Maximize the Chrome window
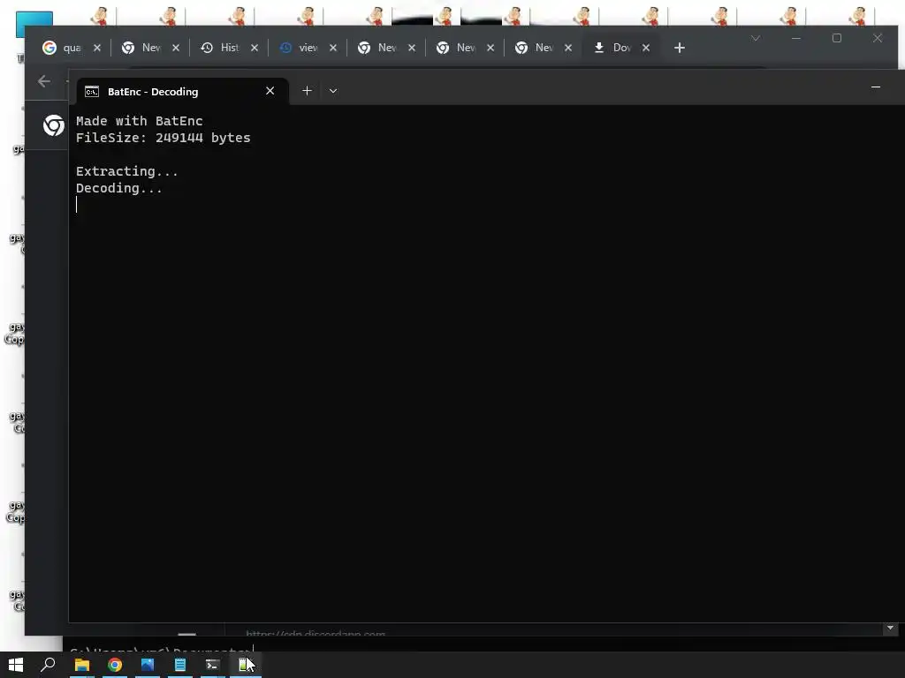Screen dimensions: 905x678 (837, 38)
